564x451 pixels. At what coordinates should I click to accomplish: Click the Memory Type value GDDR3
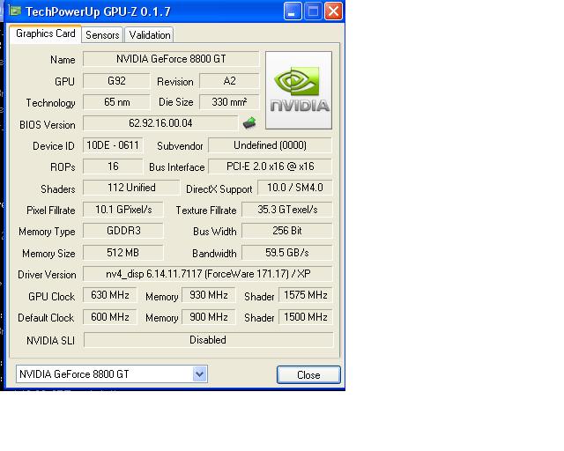(123, 231)
